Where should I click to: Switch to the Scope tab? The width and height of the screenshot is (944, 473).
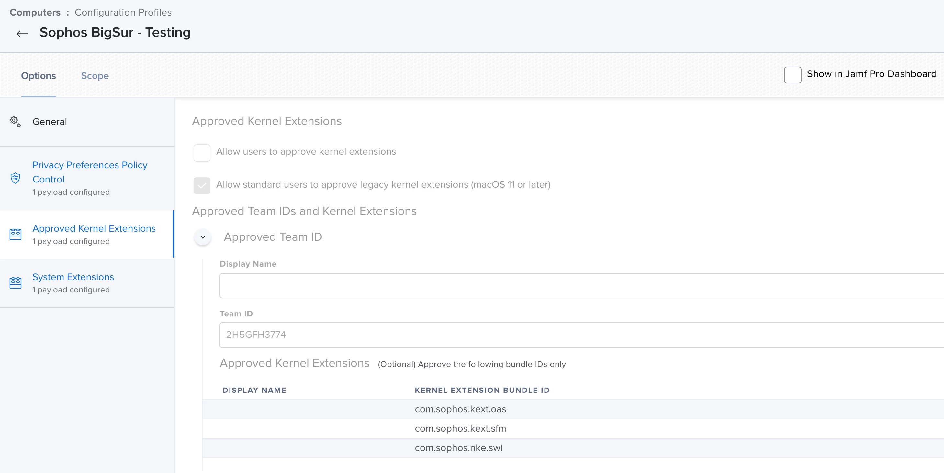coord(95,76)
